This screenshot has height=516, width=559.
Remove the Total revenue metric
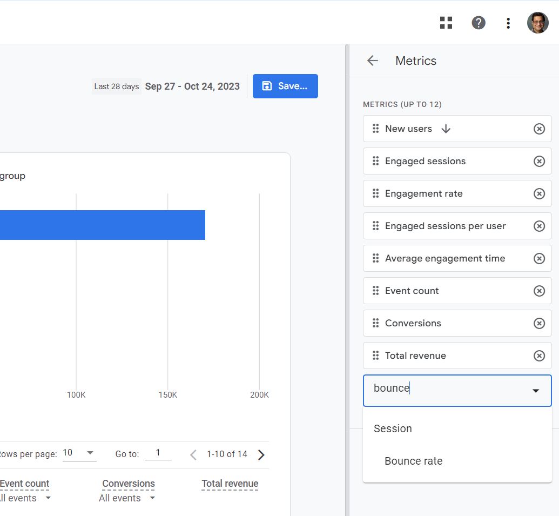pos(539,356)
